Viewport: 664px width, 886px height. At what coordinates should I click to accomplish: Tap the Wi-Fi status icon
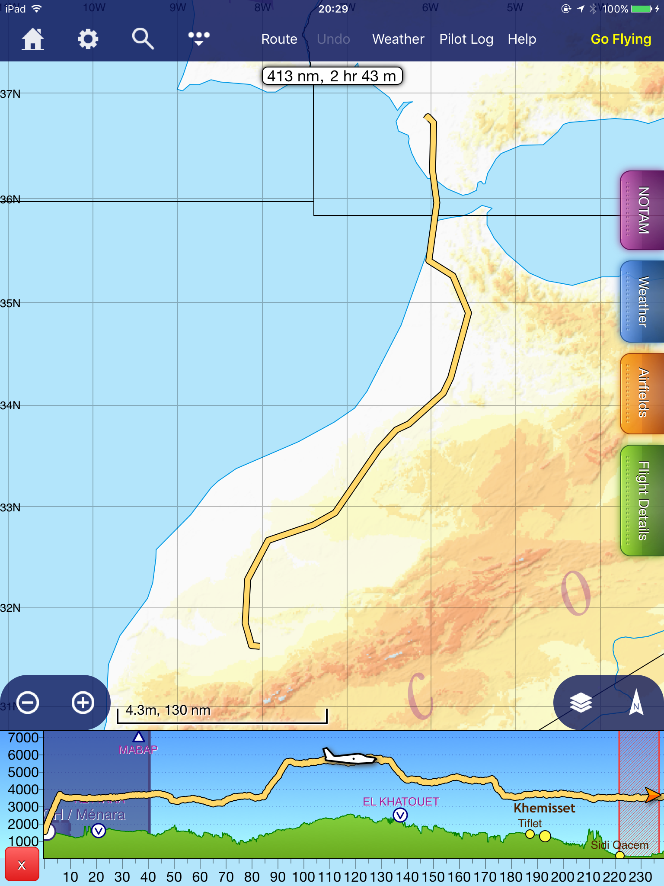36,9
